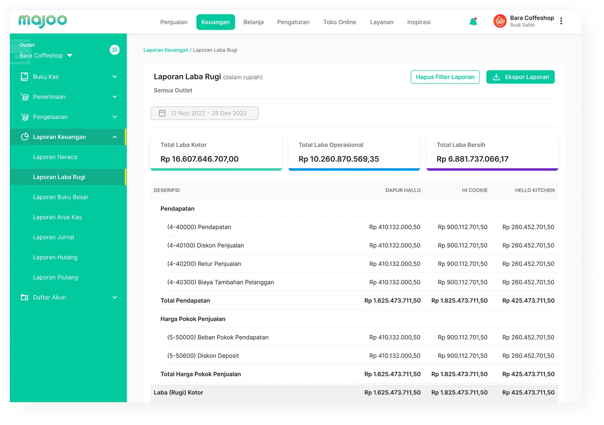Switch to Toko Online tab
This screenshot has width=604, height=425.
coord(340,22)
